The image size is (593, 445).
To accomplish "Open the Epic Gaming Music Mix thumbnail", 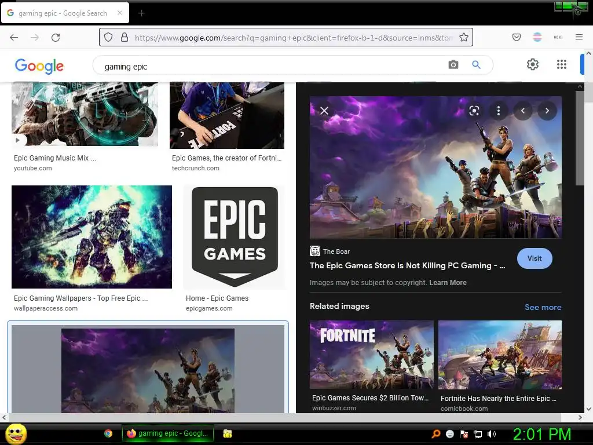I will click(x=85, y=114).
